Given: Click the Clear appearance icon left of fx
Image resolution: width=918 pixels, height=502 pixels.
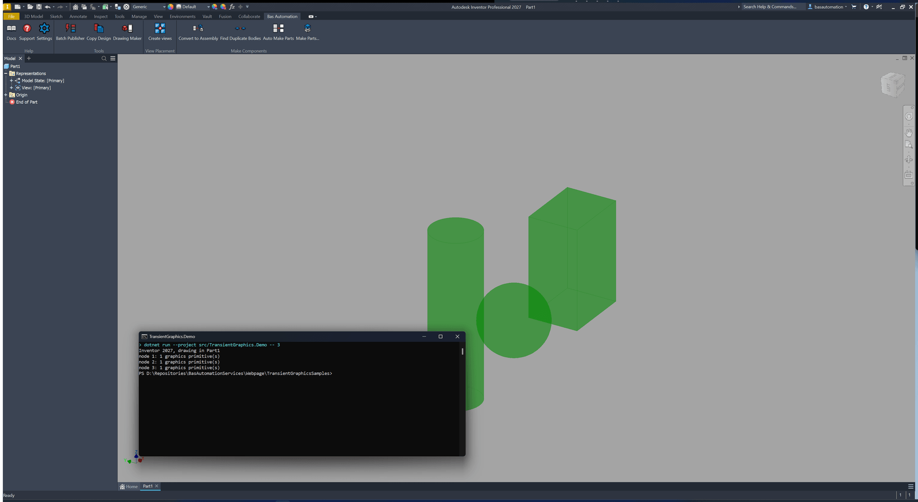Looking at the screenshot, I should click(x=223, y=7).
